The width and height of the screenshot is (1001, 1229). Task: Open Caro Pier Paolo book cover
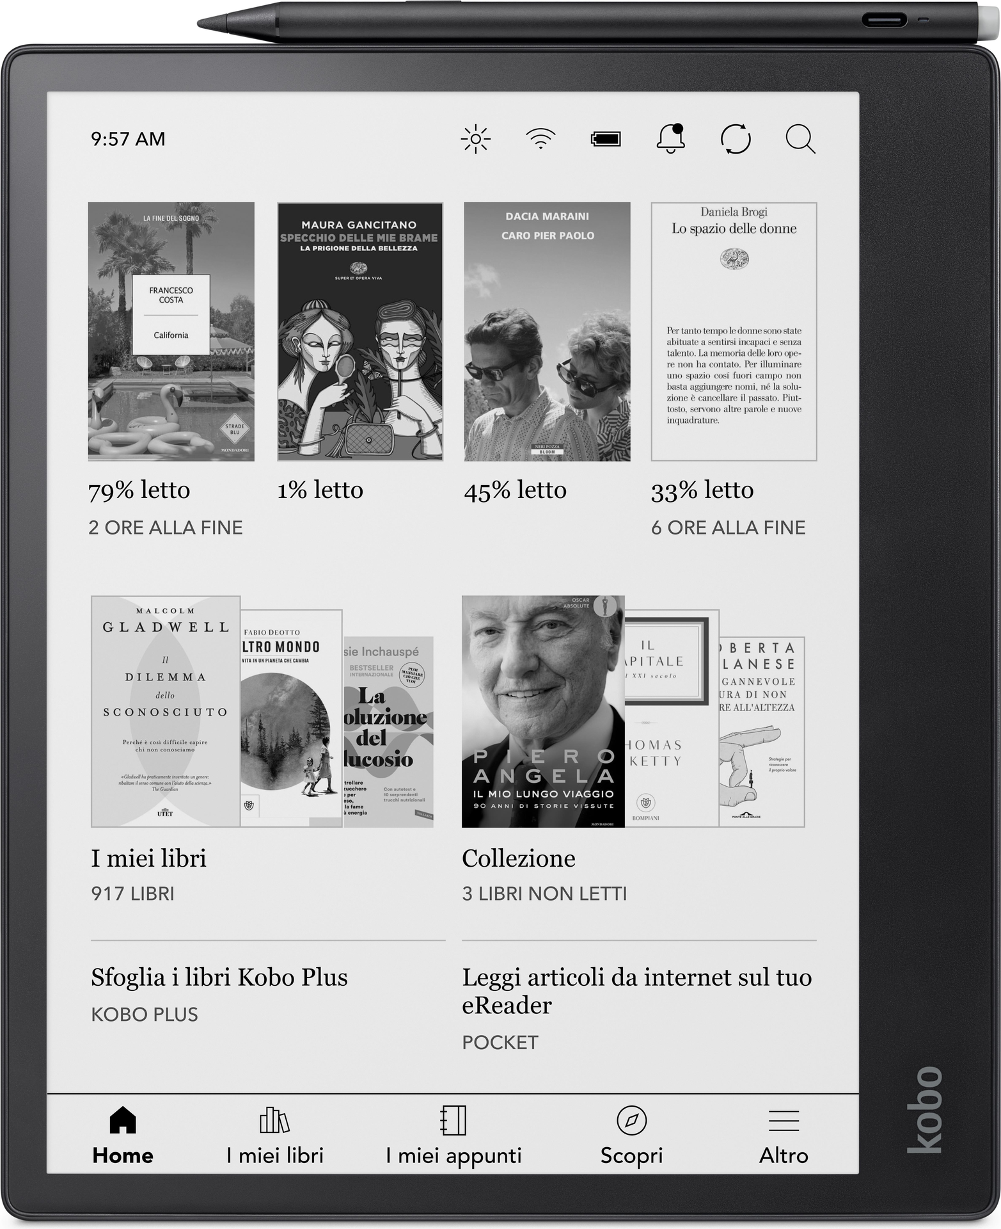[547, 332]
